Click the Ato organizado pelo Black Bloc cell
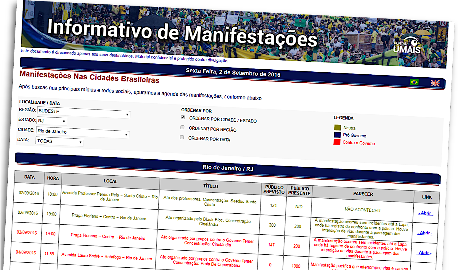The height and width of the screenshot is (273, 458). 208,222
